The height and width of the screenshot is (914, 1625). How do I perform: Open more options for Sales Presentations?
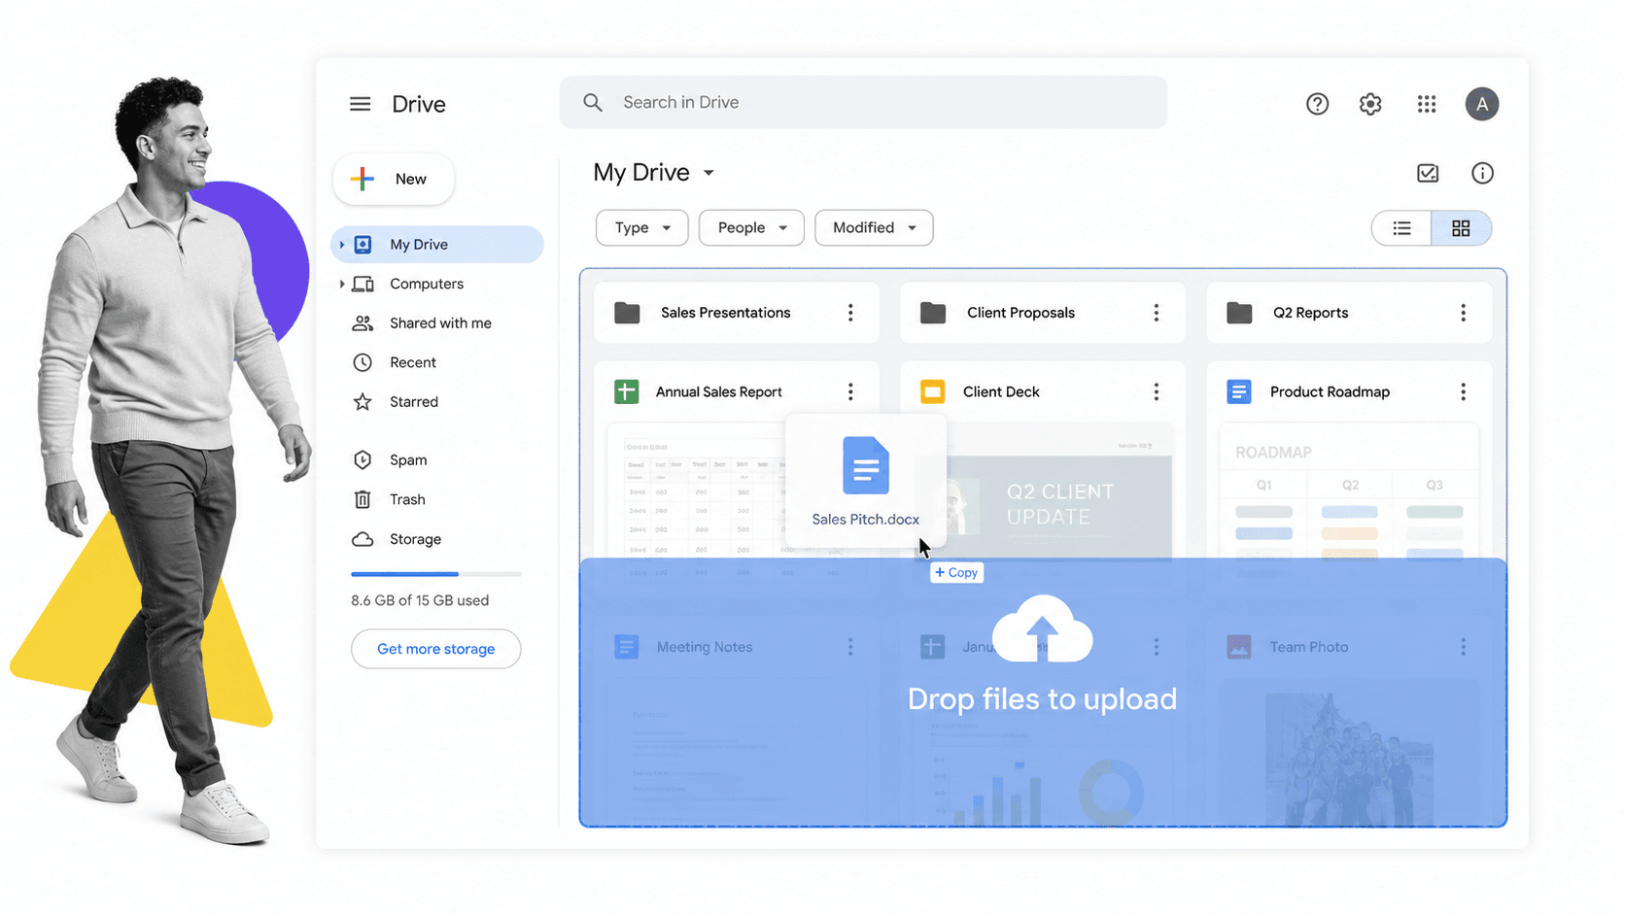pos(850,313)
